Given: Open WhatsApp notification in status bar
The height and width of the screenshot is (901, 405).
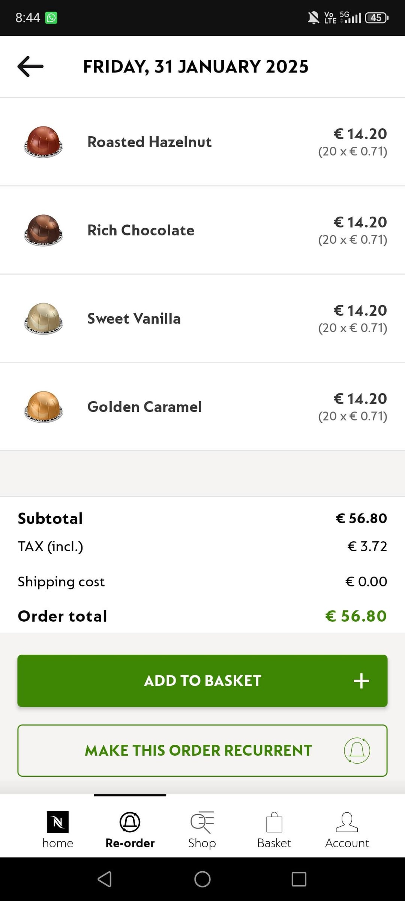Looking at the screenshot, I should click(x=51, y=18).
